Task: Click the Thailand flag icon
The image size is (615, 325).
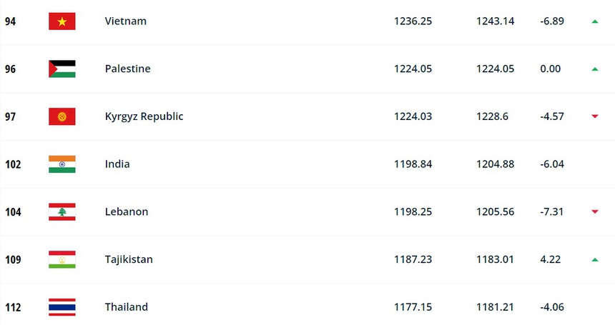Action: click(62, 307)
